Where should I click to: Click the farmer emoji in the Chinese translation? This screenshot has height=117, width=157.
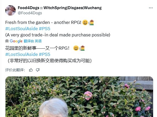click(82, 48)
